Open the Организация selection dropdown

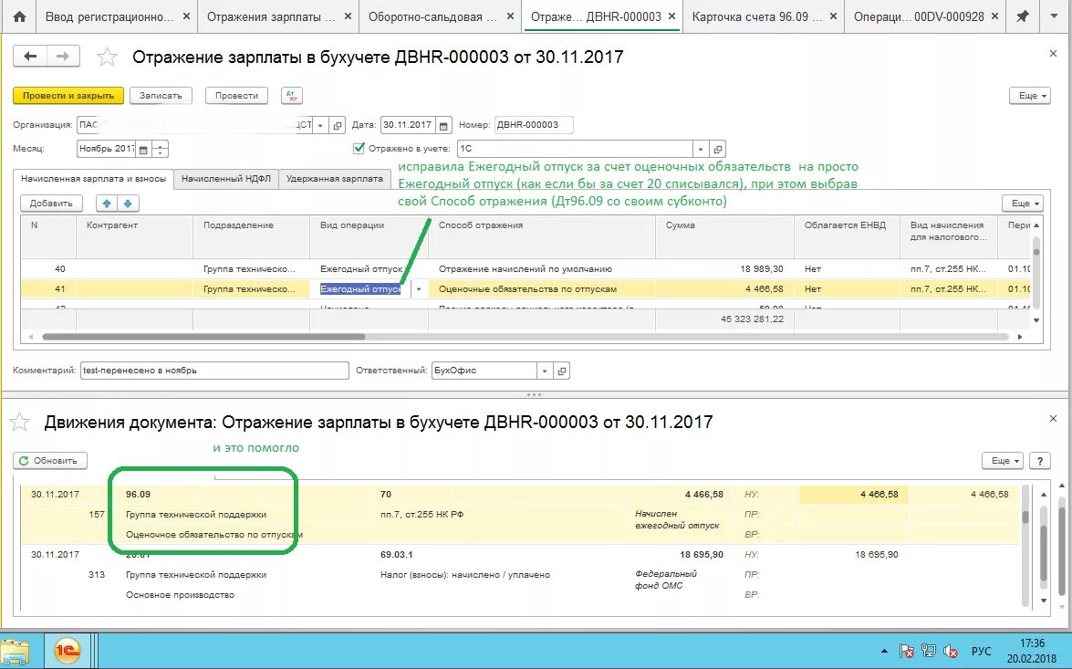coord(319,125)
